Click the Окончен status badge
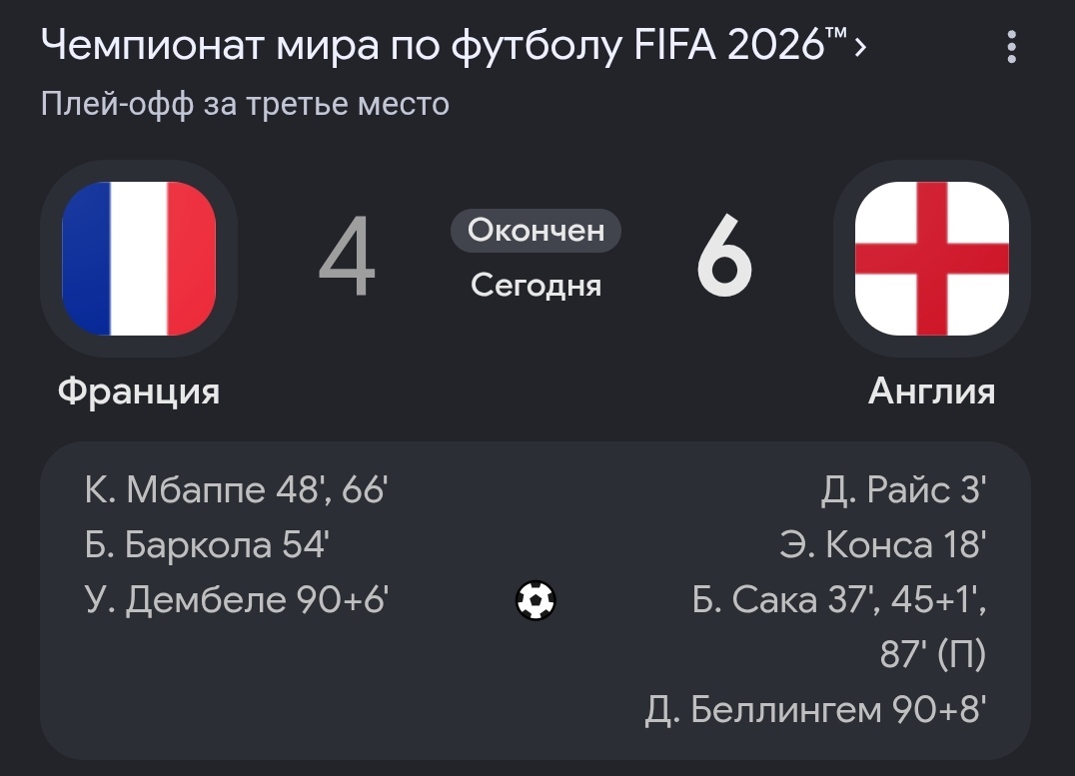 pos(537,231)
